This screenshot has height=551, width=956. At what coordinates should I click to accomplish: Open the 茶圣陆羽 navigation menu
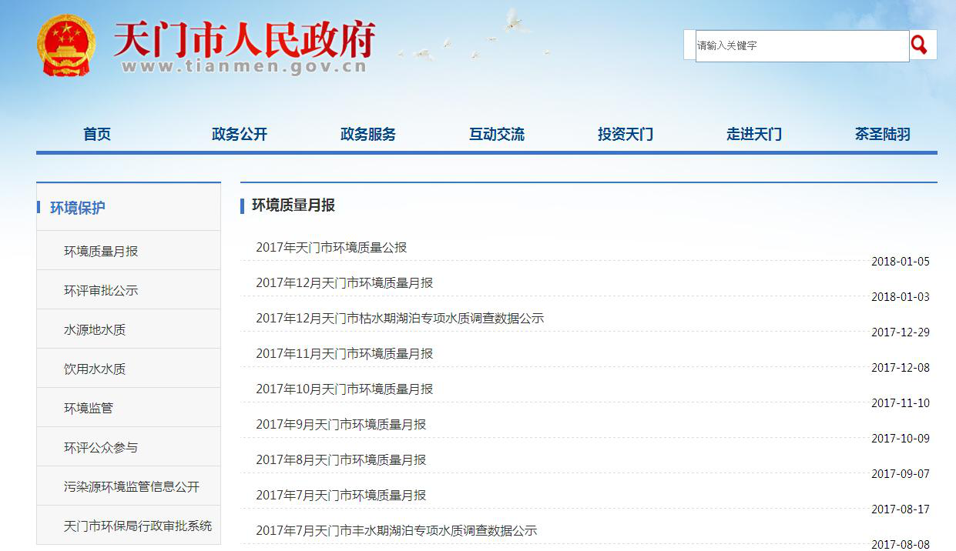(x=883, y=134)
